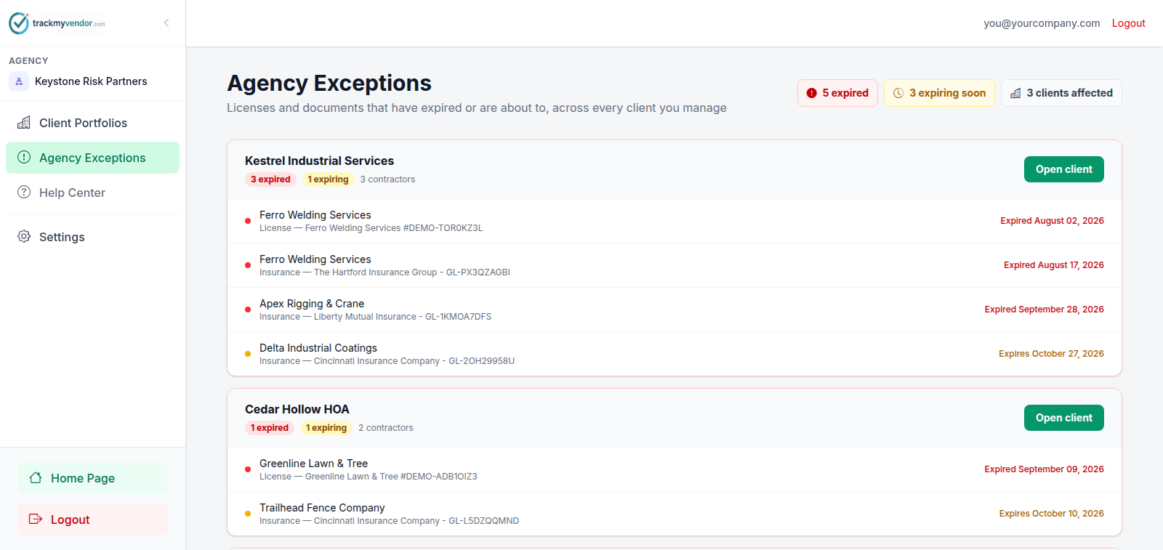Click the Kestrel Industrial Services heading
1163x550 pixels.
point(319,161)
